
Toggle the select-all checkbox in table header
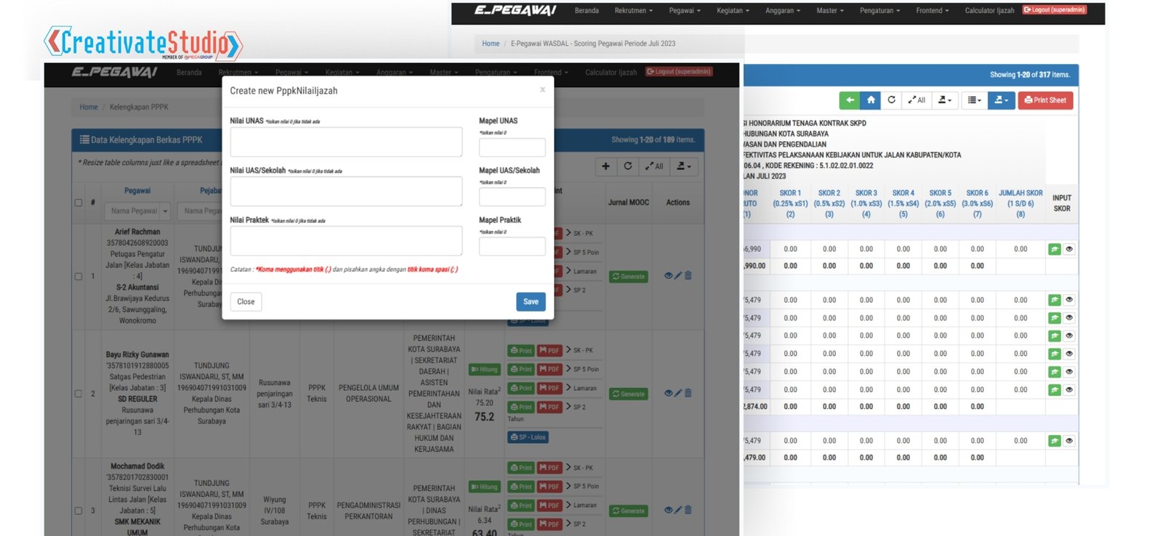click(x=79, y=203)
